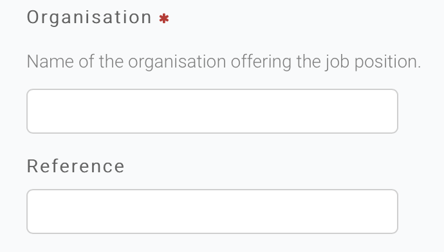Click the required red asterisk icon
The image size is (444, 252).
click(164, 19)
